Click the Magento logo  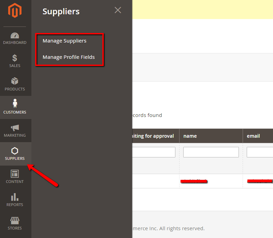[15, 12]
